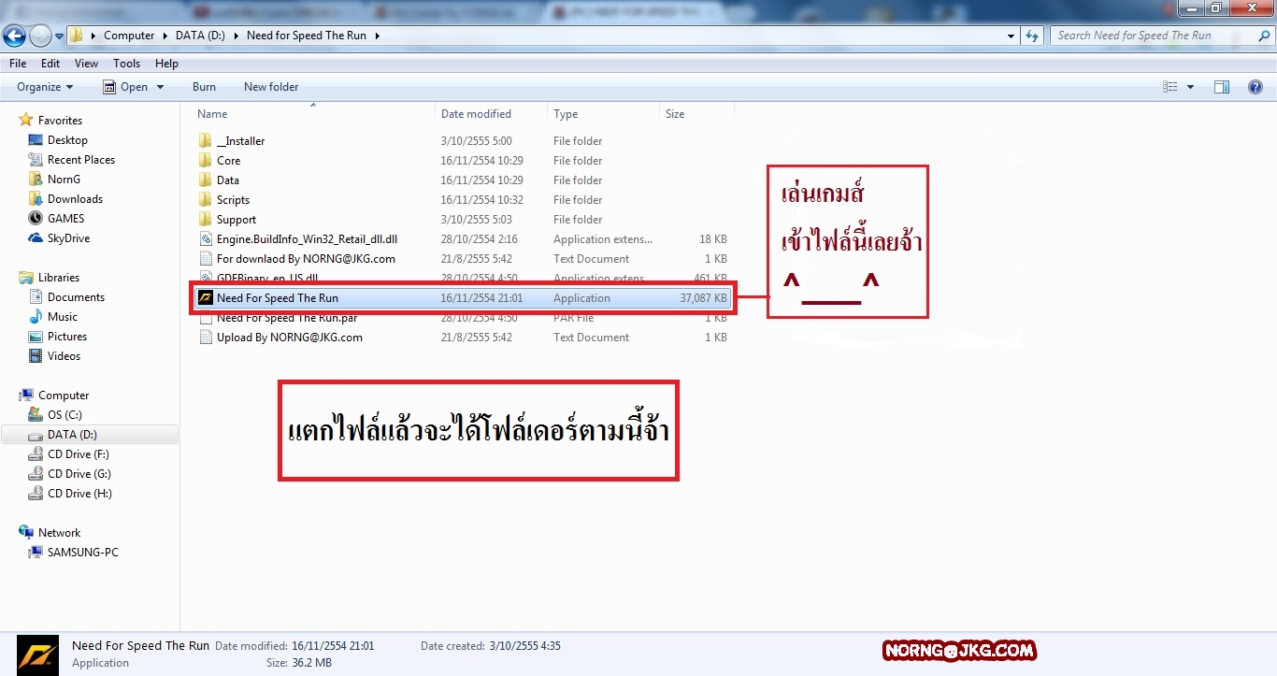Click the folder icon of __Installer
This screenshot has height=676, width=1277.
tap(206, 141)
